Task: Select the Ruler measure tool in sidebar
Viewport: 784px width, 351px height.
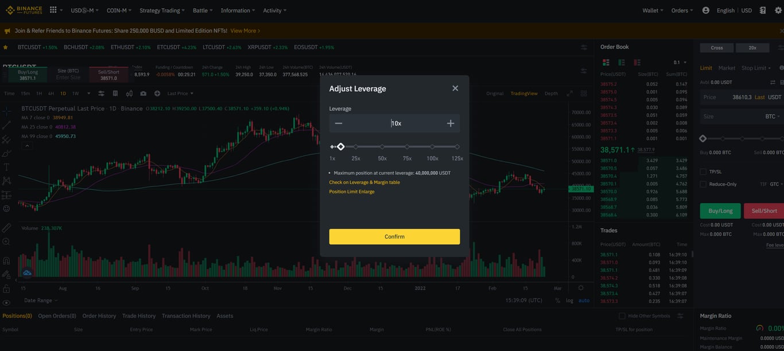Action: coord(6,228)
